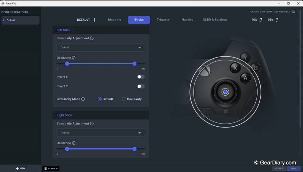
Task: Switch to the OLED & Settings tab
Action: [215, 20]
